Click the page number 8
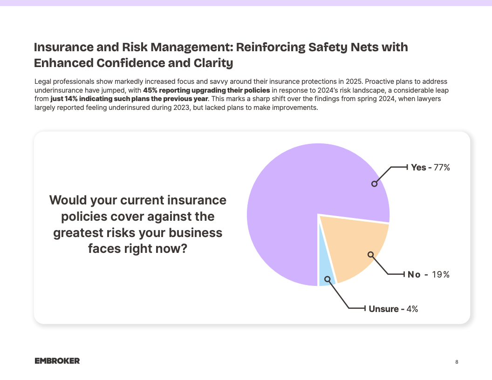492x380 pixels. coord(457,362)
